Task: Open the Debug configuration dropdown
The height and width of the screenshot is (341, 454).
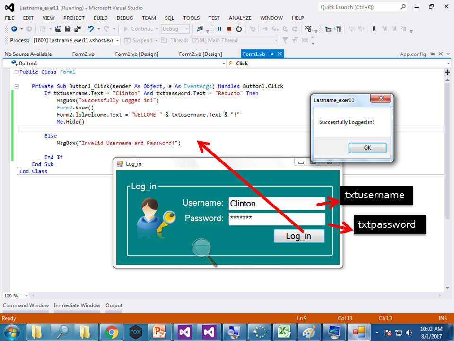Action: pos(175,29)
